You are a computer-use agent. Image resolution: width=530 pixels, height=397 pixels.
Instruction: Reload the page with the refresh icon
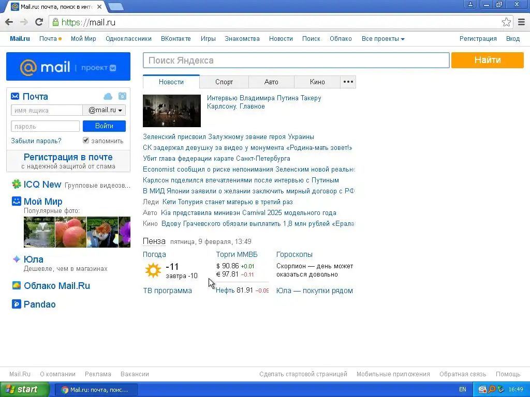click(39, 22)
